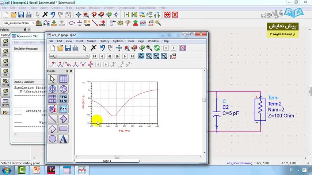This screenshot has width=312, height=175.
Task: Select the Polygon drawing tool
Action: (x=63, y=119)
